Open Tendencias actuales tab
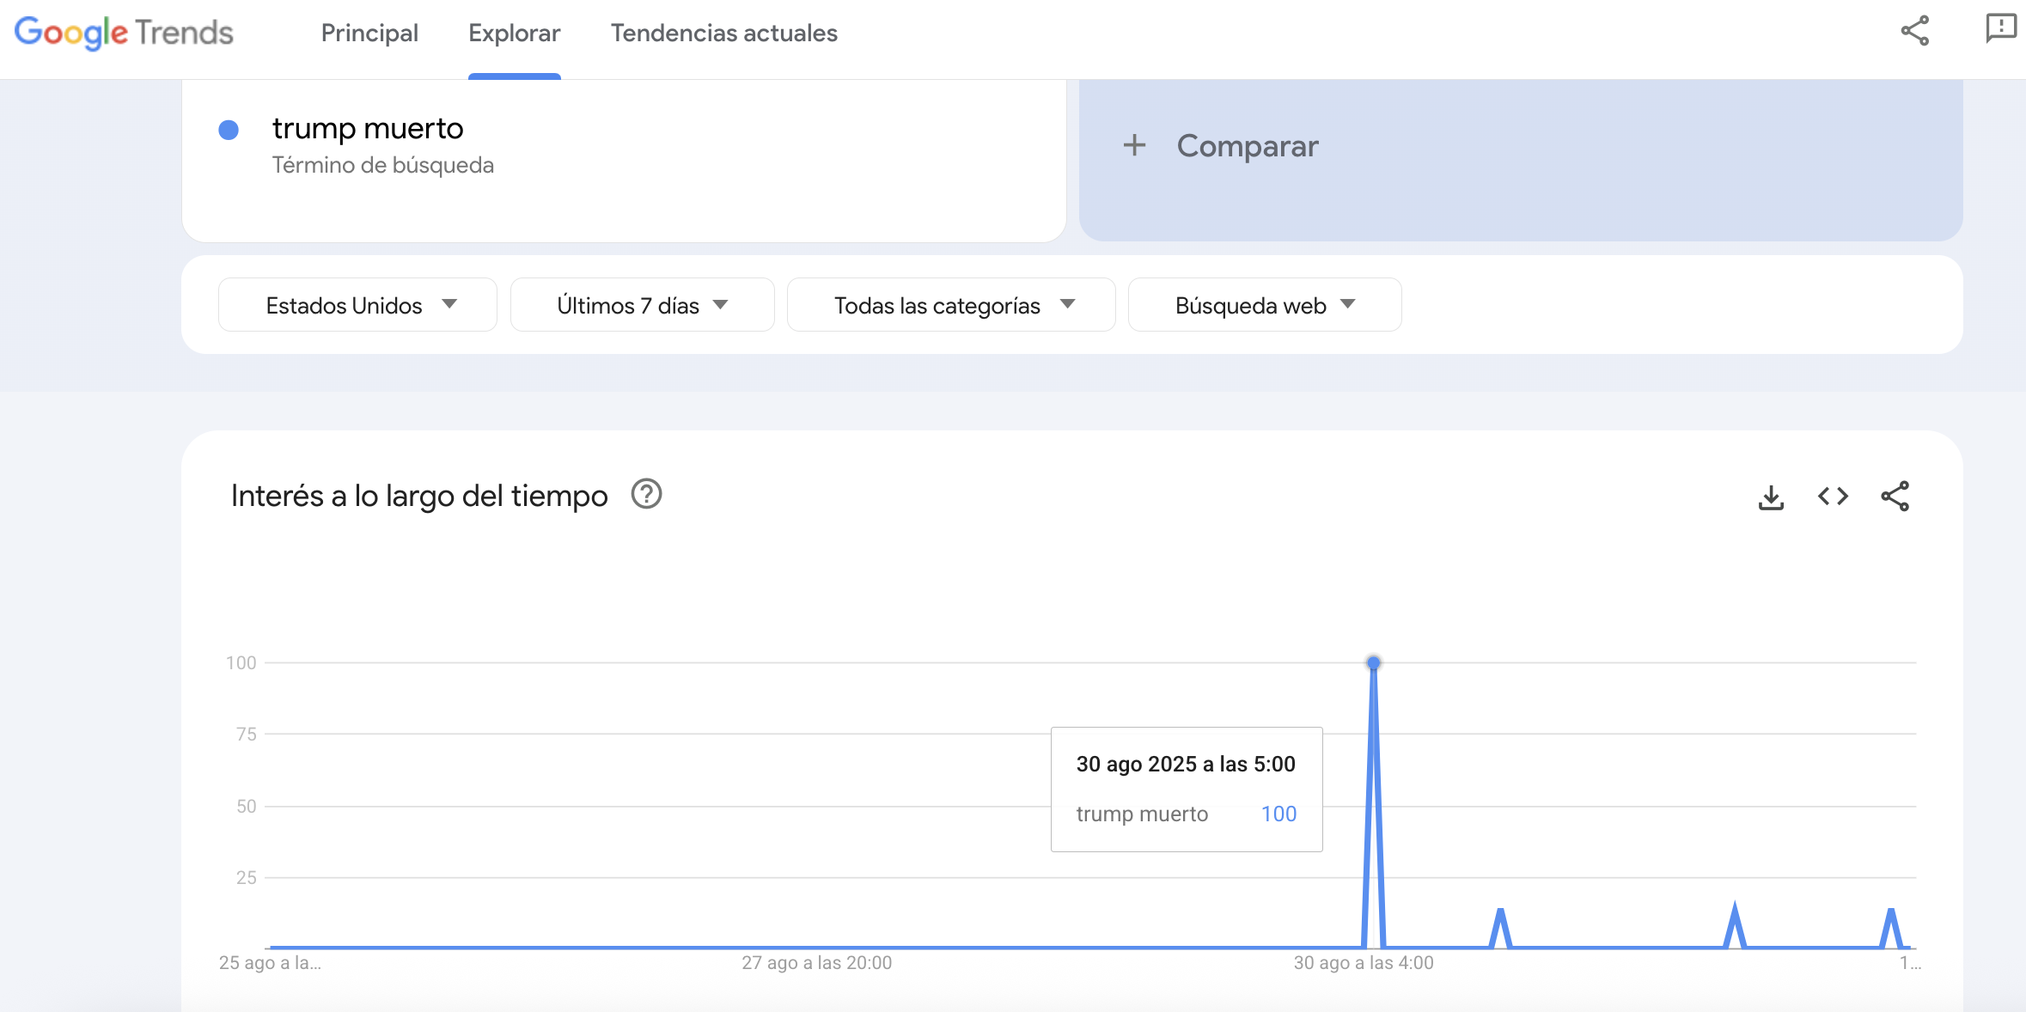 (x=723, y=33)
